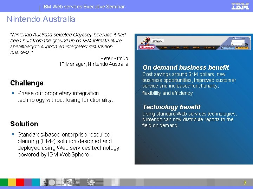Click the 'powered by IBM WebSphere.' text line
The width and height of the screenshot is (253, 189).
(54, 154)
